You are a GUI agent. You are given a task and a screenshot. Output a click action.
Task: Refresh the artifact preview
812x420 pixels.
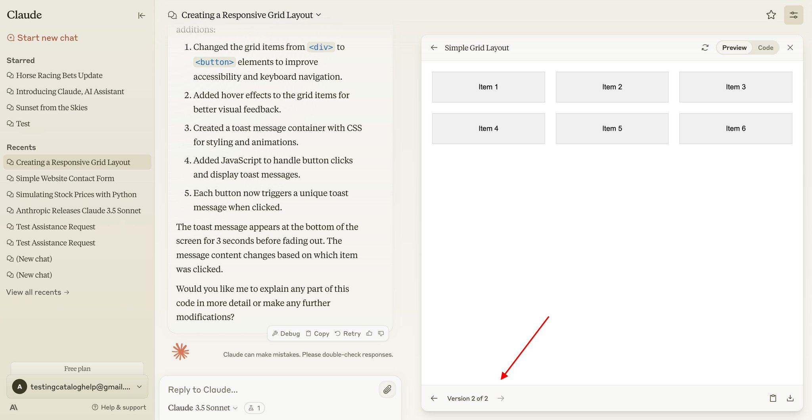[705, 48]
